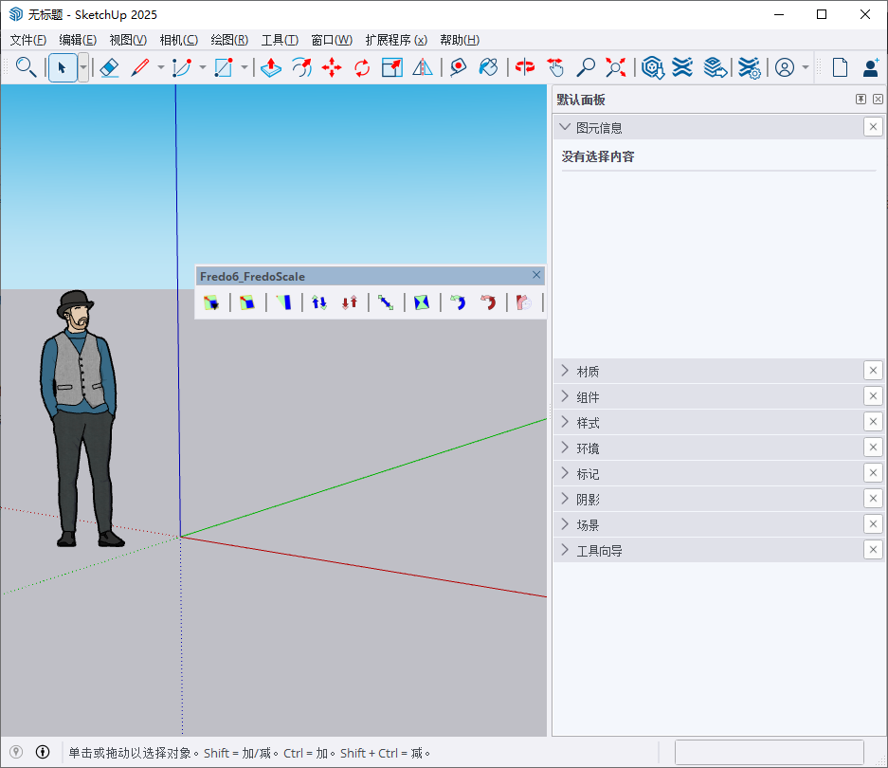Select the FredoScale box scaling tool
This screenshot has width=888, height=768.
coord(210,302)
